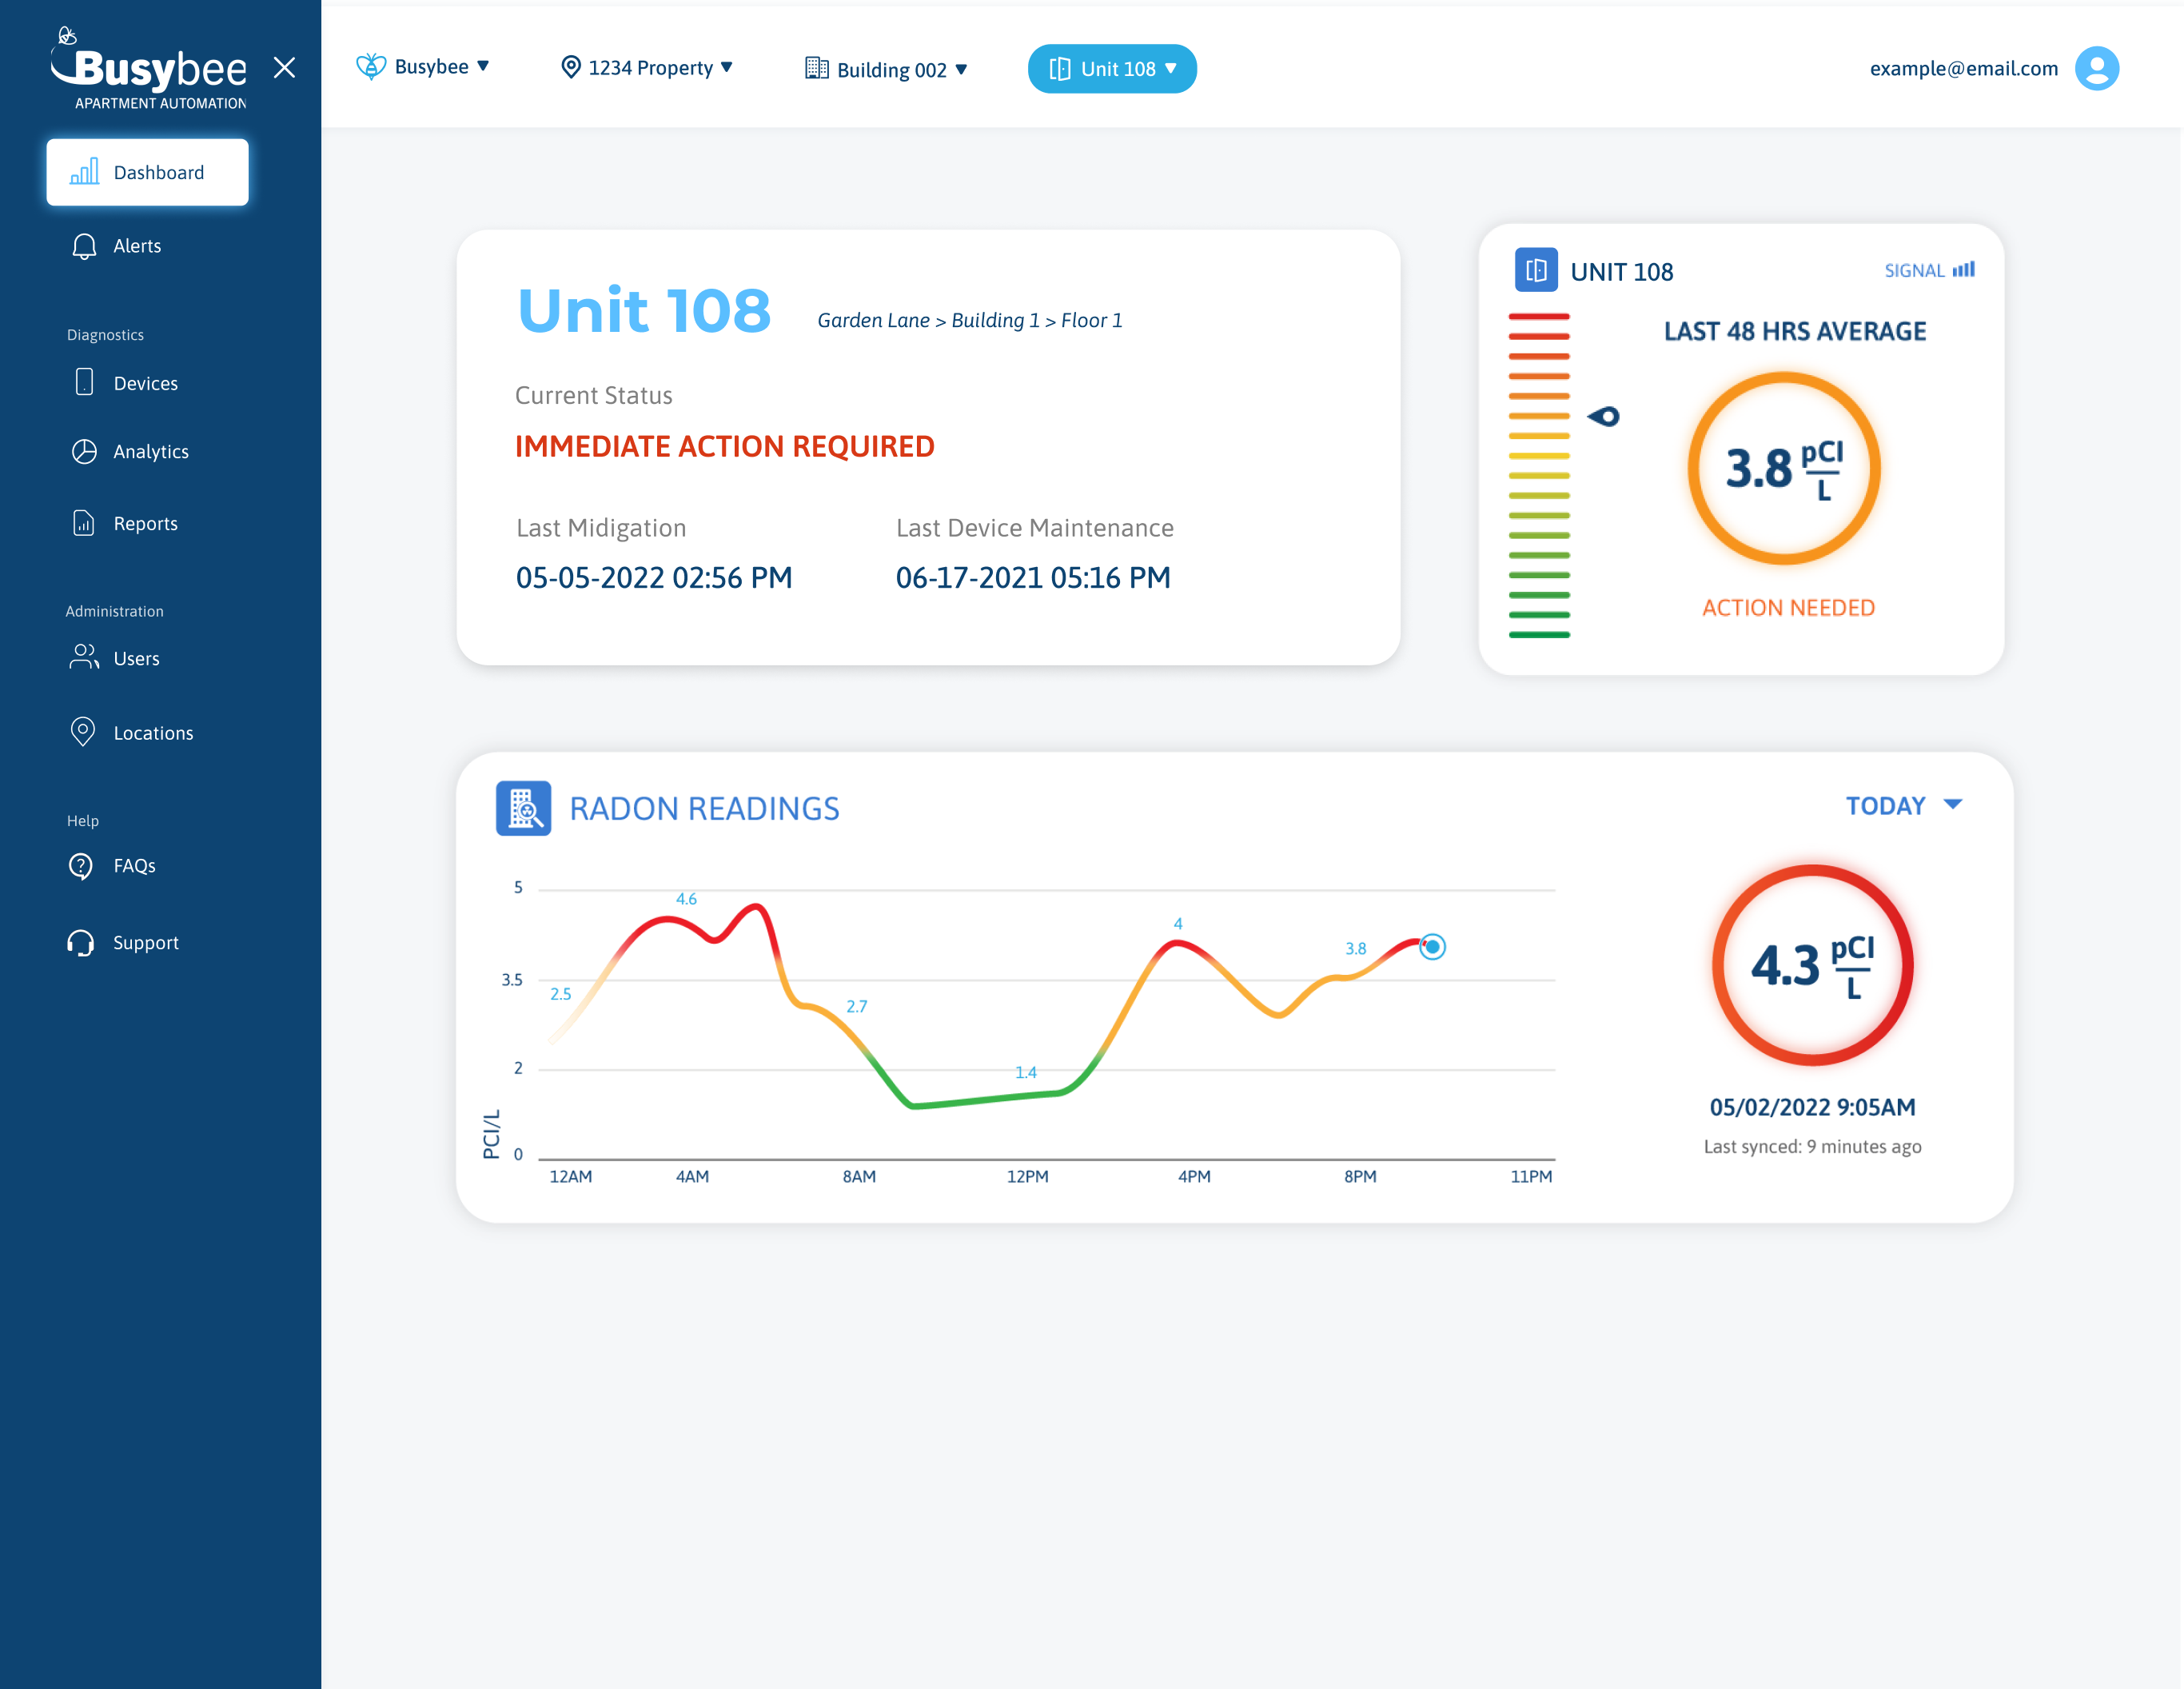
Task: Click the LAST 48 HRS AVERAGE heading
Action: (1795, 331)
